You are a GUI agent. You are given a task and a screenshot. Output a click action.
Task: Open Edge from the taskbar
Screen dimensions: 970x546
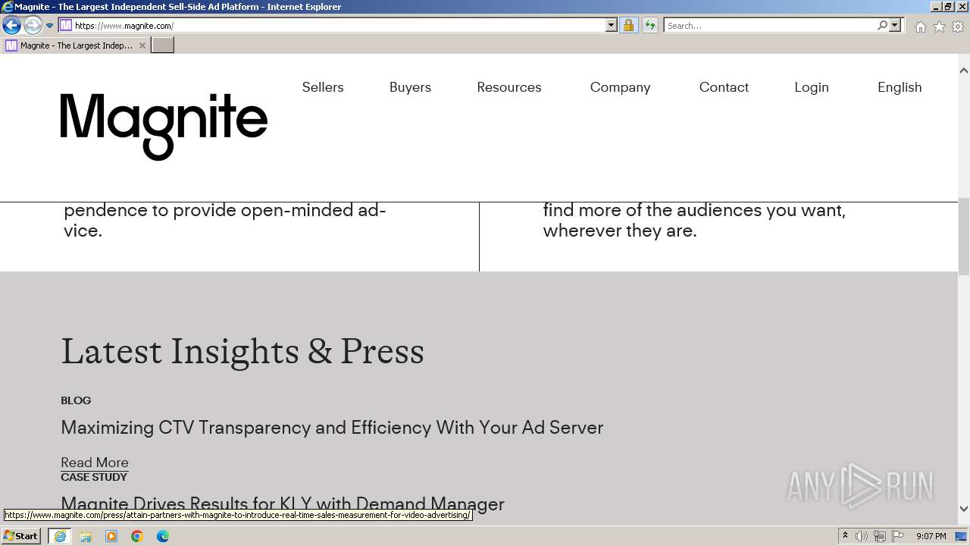163,536
